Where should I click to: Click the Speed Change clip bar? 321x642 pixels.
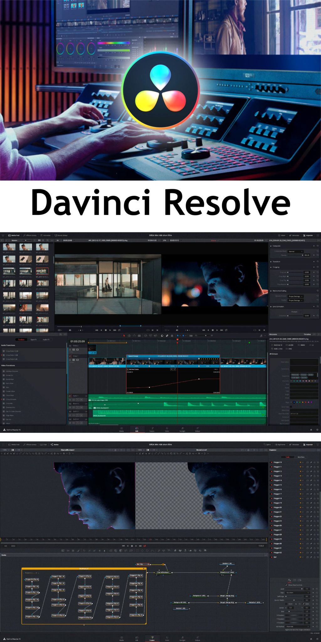[x=173, y=356]
